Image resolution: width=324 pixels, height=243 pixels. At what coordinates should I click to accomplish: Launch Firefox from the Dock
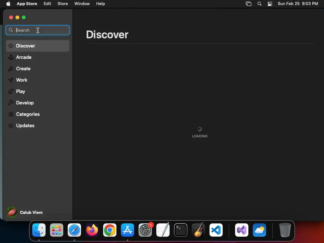click(x=92, y=230)
